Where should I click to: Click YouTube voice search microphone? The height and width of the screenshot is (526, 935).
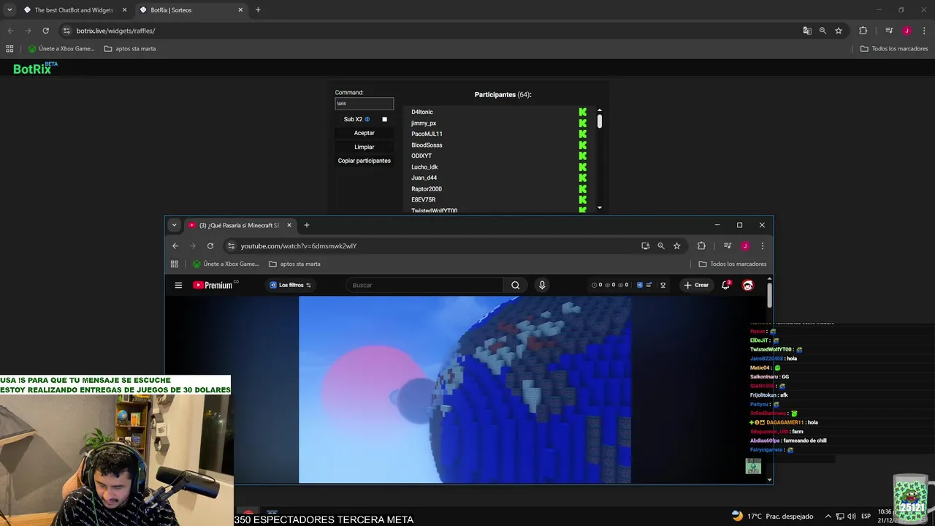point(542,285)
